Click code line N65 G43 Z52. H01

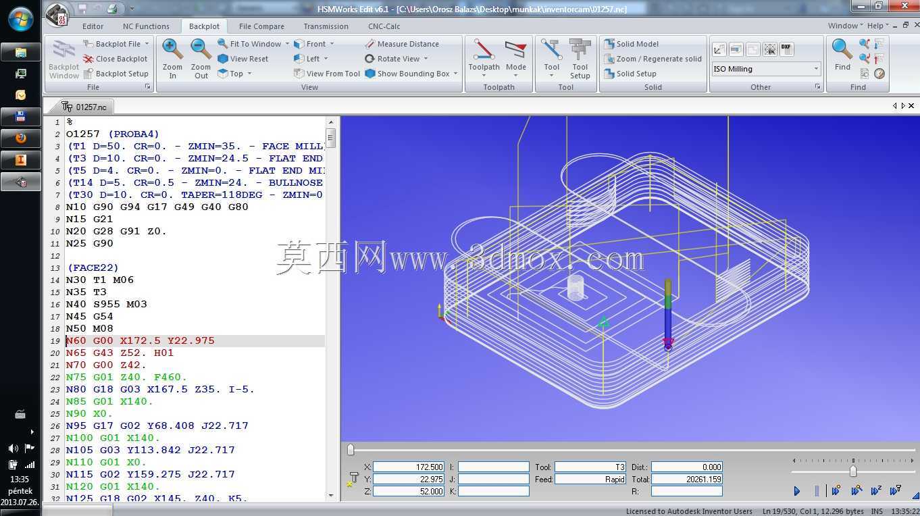click(120, 353)
